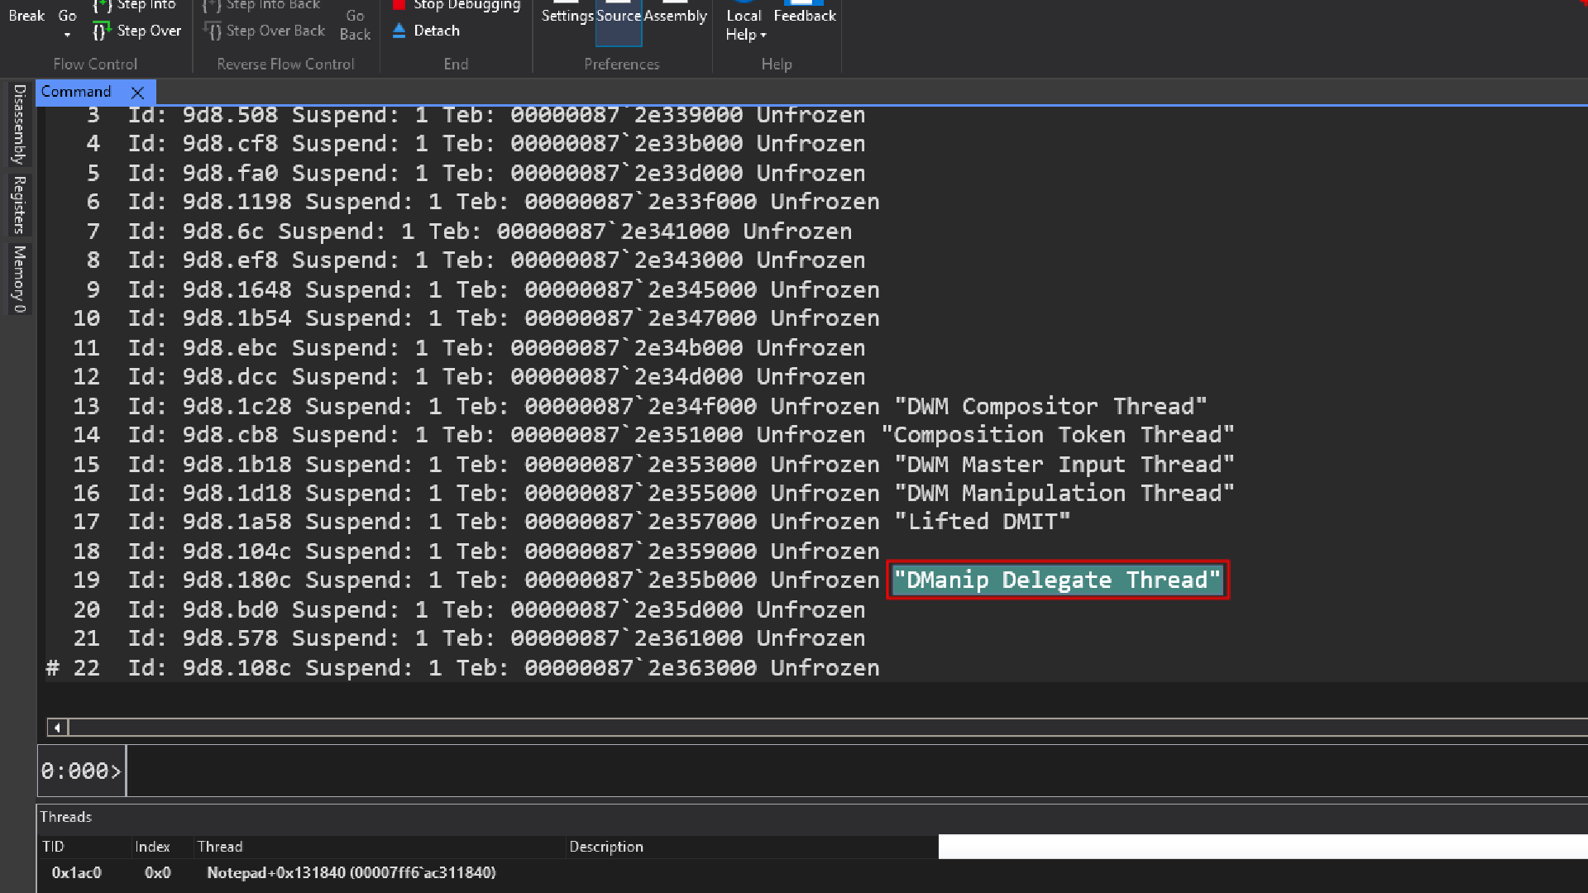Open the Registers side tab
Image resolution: width=1588 pixels, height=893 pixels.
[x=19, y=204]
